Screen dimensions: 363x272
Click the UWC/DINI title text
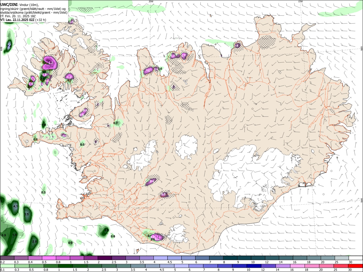tap(9, 5)
